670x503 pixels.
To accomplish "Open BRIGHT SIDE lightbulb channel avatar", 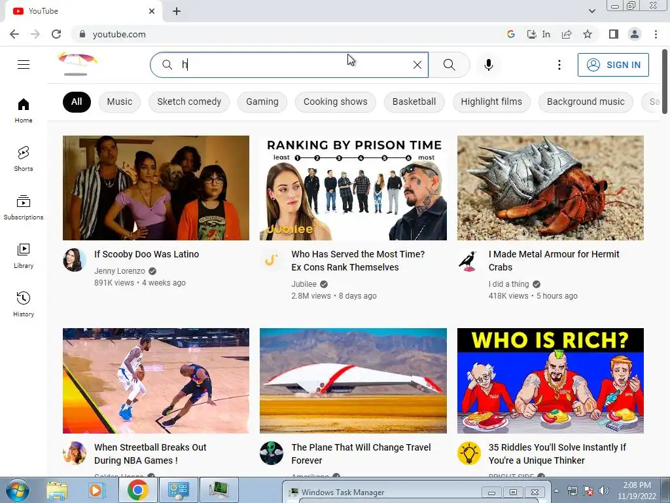I will pyautogui.click(x=468, y=453).
